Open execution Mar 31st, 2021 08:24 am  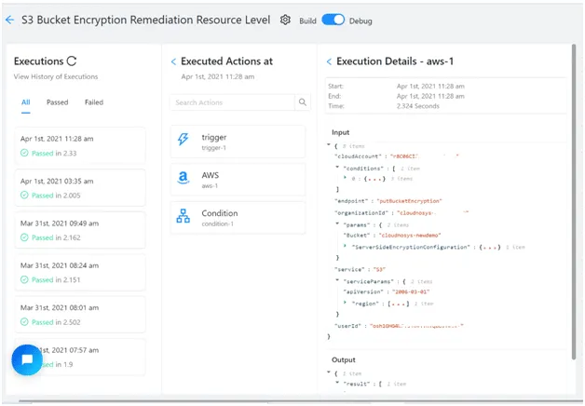click(x=80, y=272)
